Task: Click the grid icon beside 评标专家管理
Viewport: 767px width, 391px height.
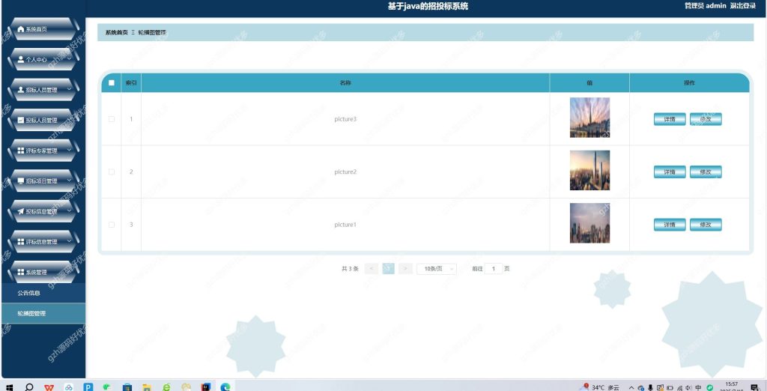Action: click(x=20, y=151)
